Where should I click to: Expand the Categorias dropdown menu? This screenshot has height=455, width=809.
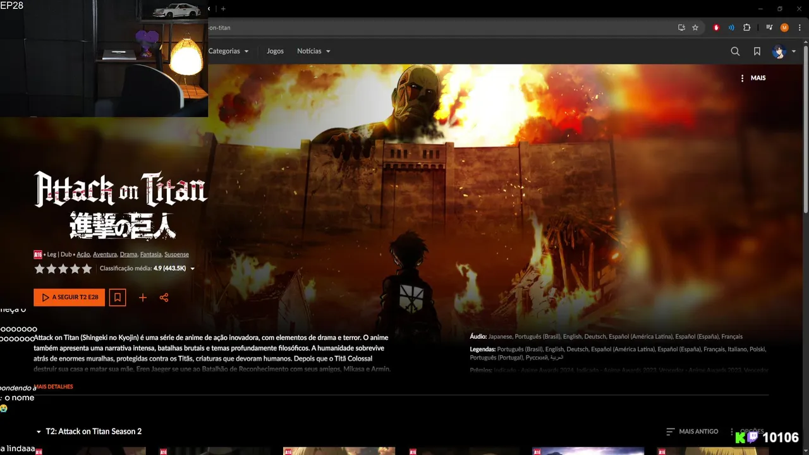coord(228,51)
